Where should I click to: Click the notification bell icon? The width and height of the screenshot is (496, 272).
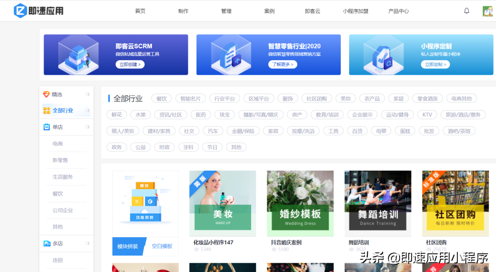tap(467, 11)
